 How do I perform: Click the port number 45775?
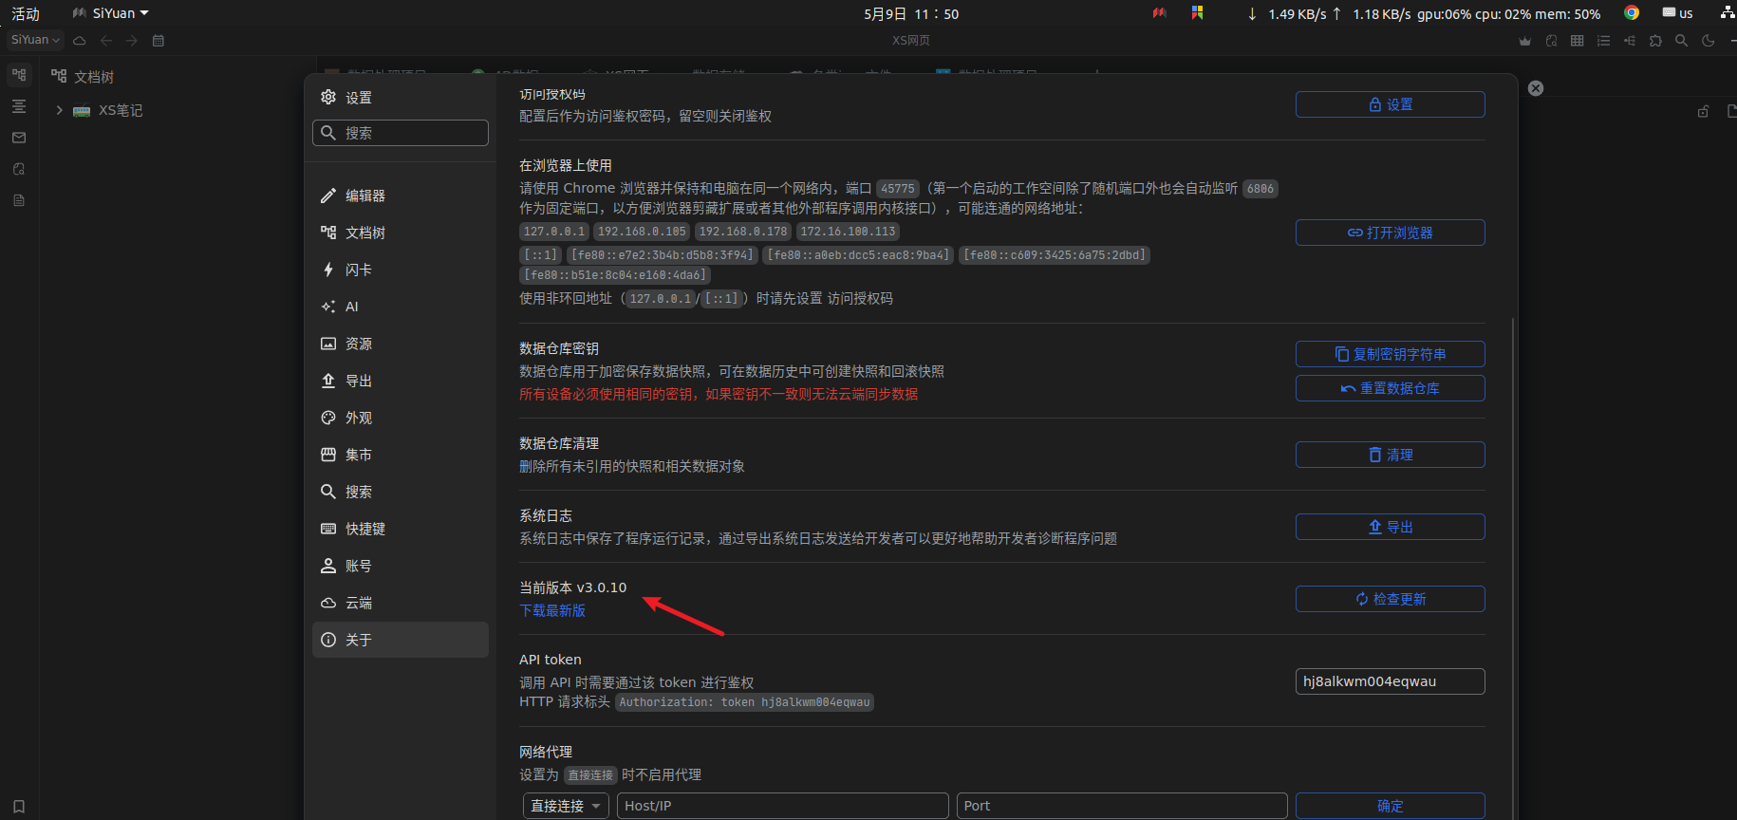point(898,189)
